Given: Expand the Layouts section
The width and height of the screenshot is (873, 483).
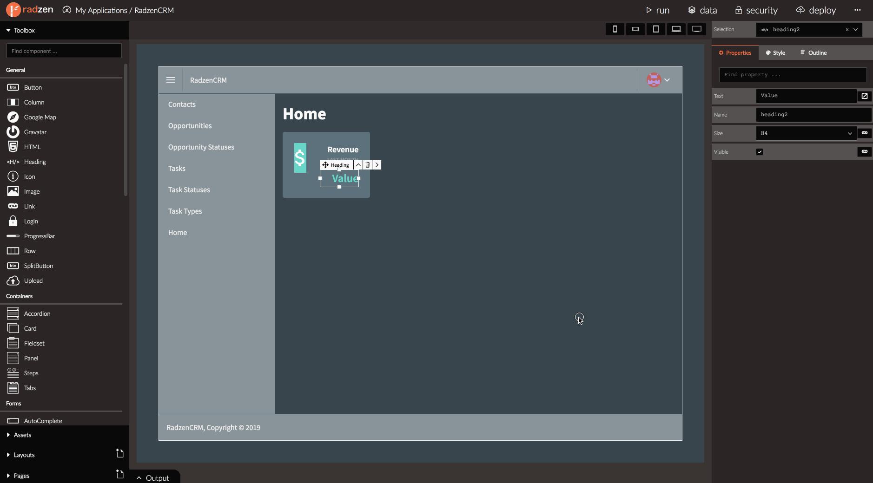Looking at the screenshot, I should pyautogui.click(x=24, y=455).
